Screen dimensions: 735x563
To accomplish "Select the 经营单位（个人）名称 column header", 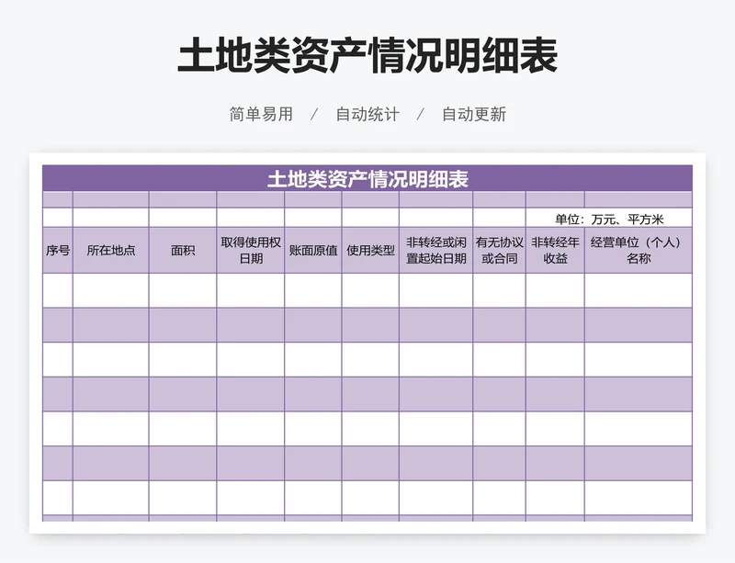I will (x=639, y=251).
